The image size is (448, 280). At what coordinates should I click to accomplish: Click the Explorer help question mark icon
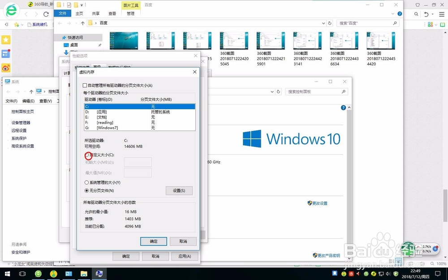(400, 13)
